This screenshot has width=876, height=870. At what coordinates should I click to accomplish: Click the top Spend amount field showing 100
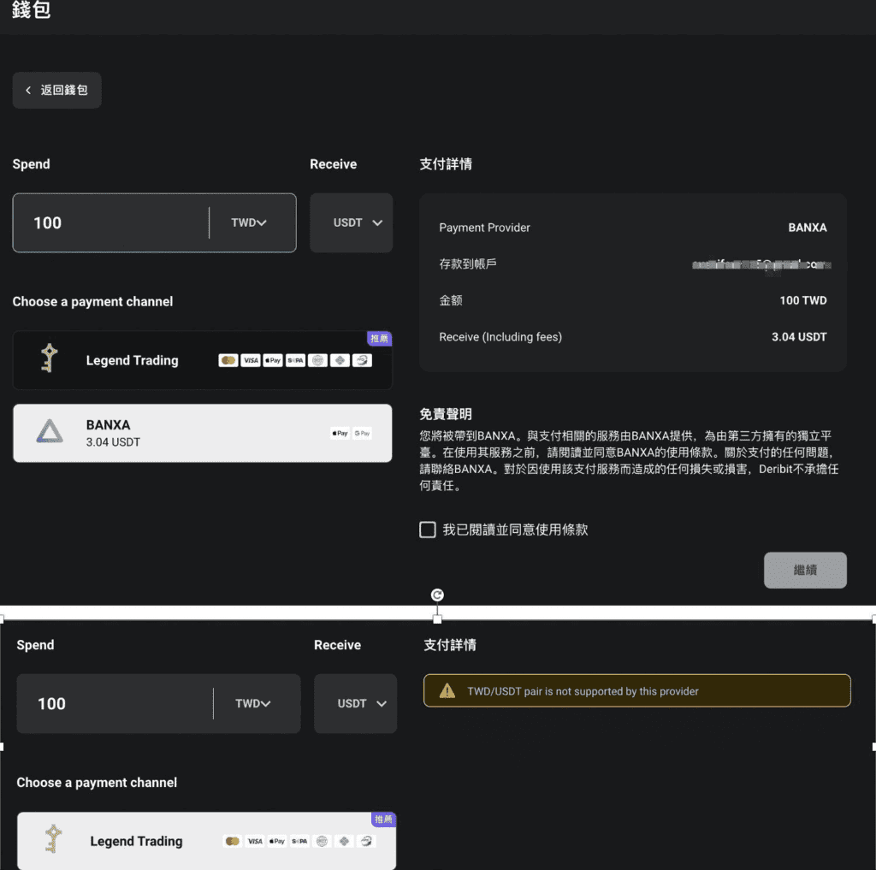(112, 222)
